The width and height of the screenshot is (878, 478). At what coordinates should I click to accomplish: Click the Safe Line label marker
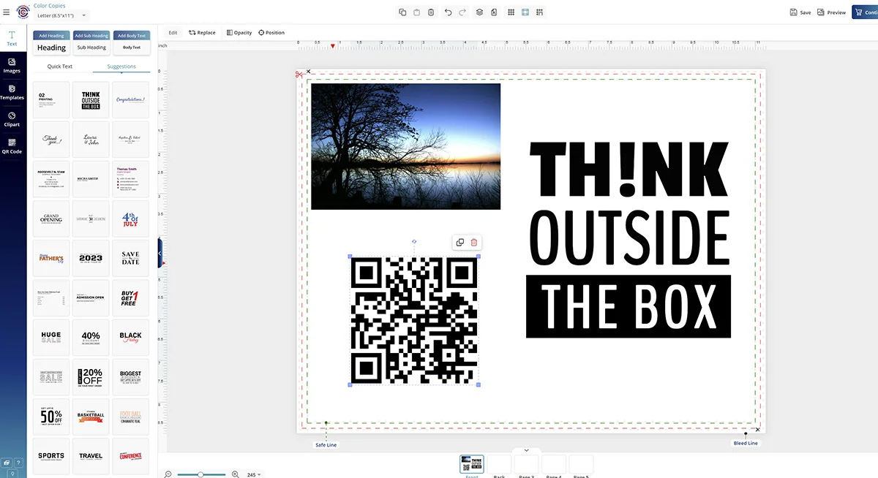click(x=326, y=444)
